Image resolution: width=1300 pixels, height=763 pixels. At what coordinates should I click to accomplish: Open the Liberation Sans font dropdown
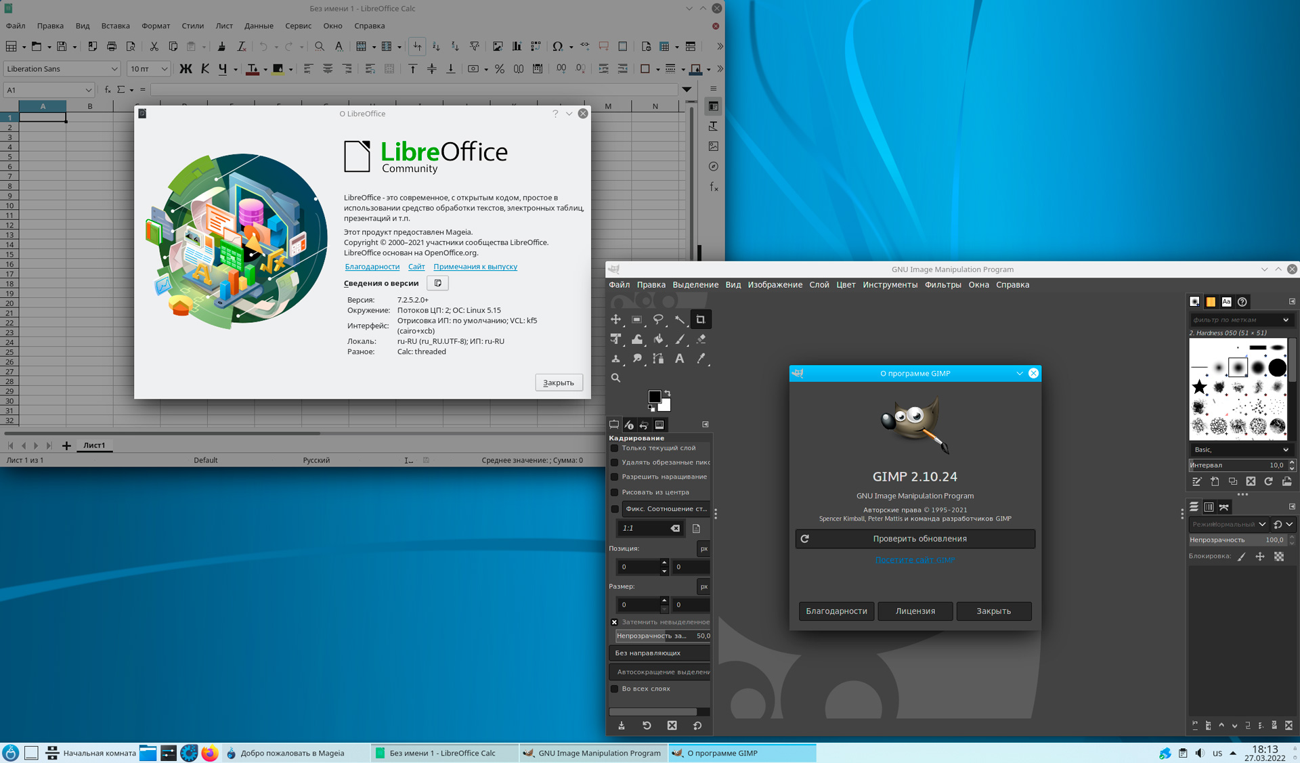pyautogui.click(x=114, y=69)
